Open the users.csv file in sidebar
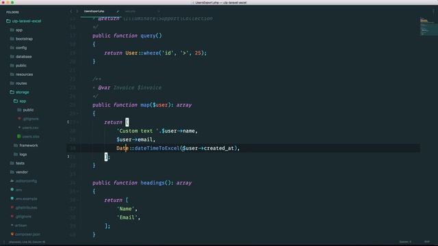The width and height of the screenshot is (438, 246). tap(28, 128)
